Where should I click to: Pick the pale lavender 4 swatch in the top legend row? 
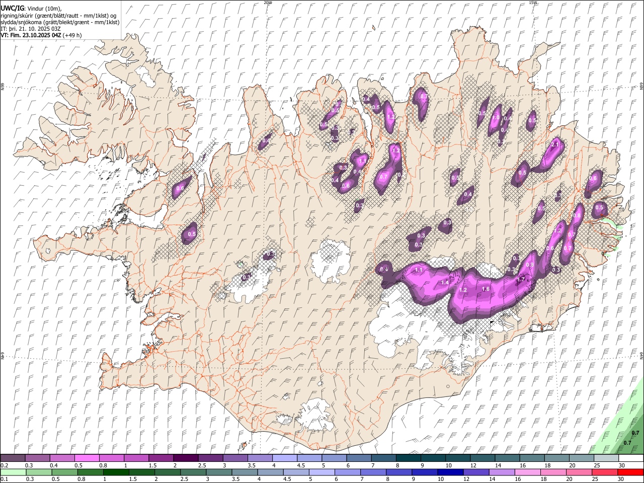tap(284, 458)
